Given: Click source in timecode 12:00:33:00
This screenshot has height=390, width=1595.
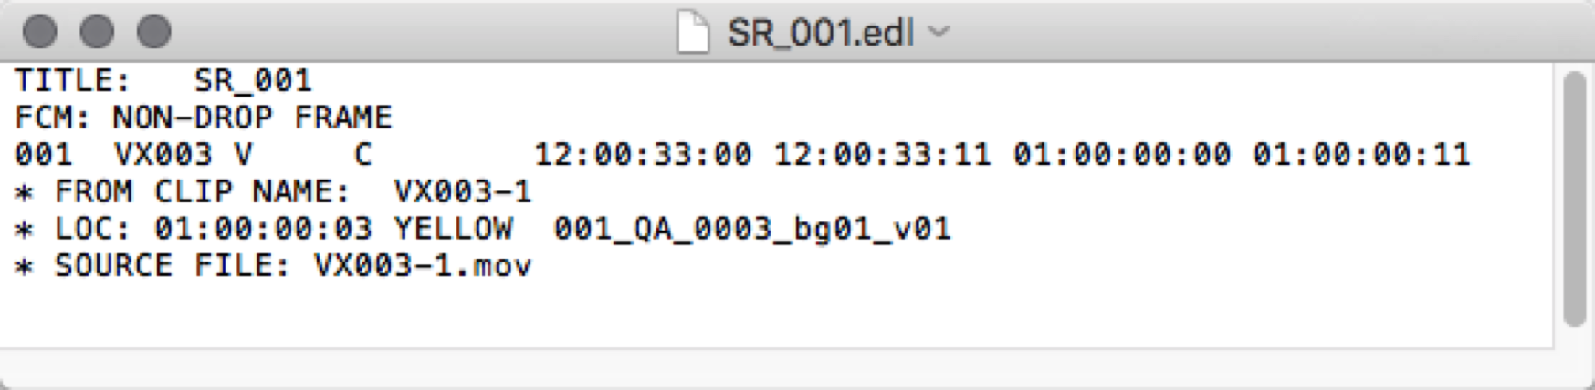Looking at the screenshot, I should coord(643,155).
